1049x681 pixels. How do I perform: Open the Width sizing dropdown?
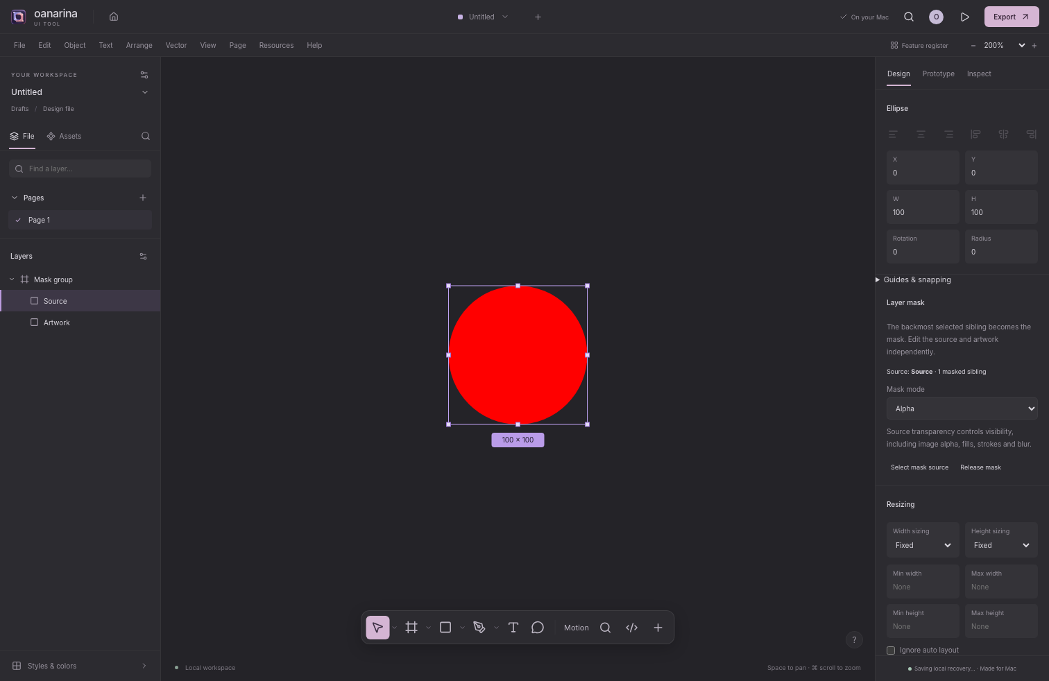pyautogui.click(x=923, y=545)
